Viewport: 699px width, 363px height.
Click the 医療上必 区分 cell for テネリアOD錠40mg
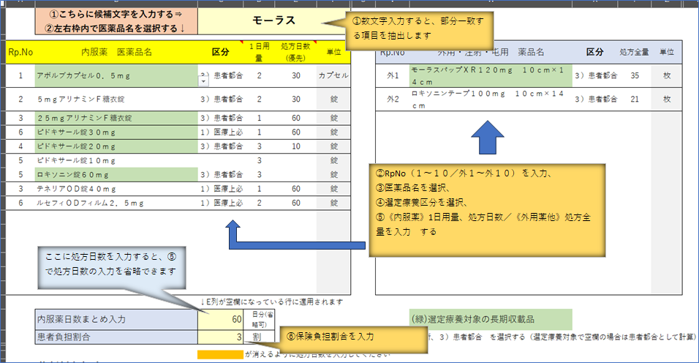221,189
